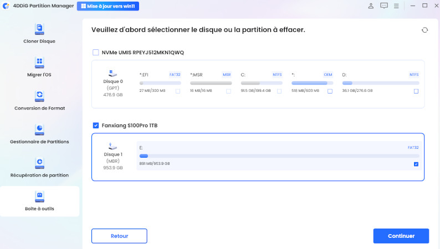This screenshot has width=440, height=249.
Task: Check the D: partition checkbox
Action: coord(416,91)
